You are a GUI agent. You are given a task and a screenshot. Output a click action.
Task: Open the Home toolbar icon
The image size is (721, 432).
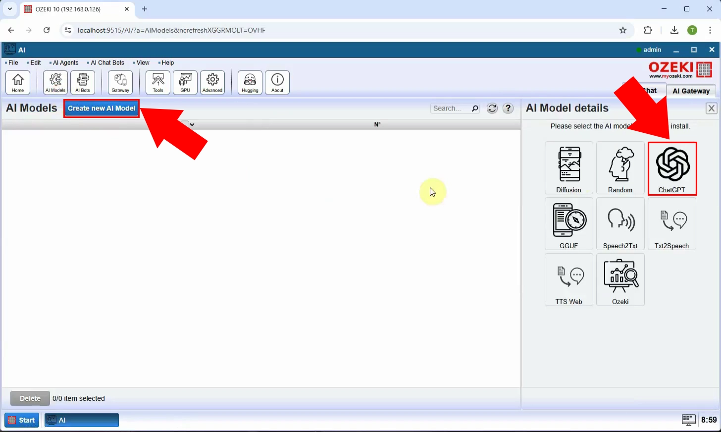pyautogui.click(x=18, y=82)
